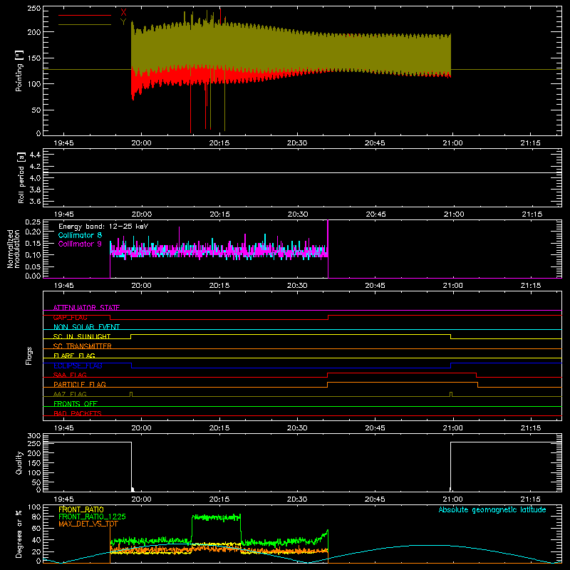Click the 'Energy band: 12-25 keV' text
The width and height of the screenshot is (570, 570).
coord(103,227)
